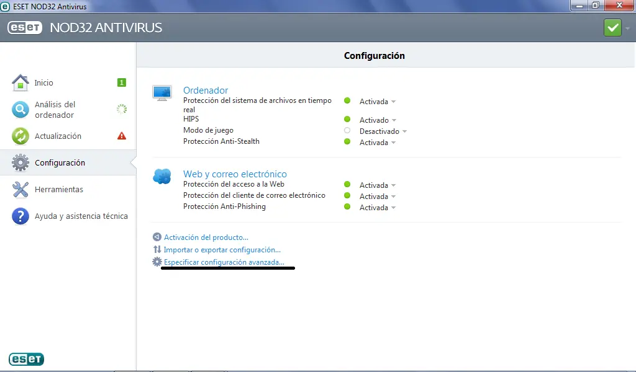
Task: Expand the arrow beside the green checkmark
Action: point(627,29)
